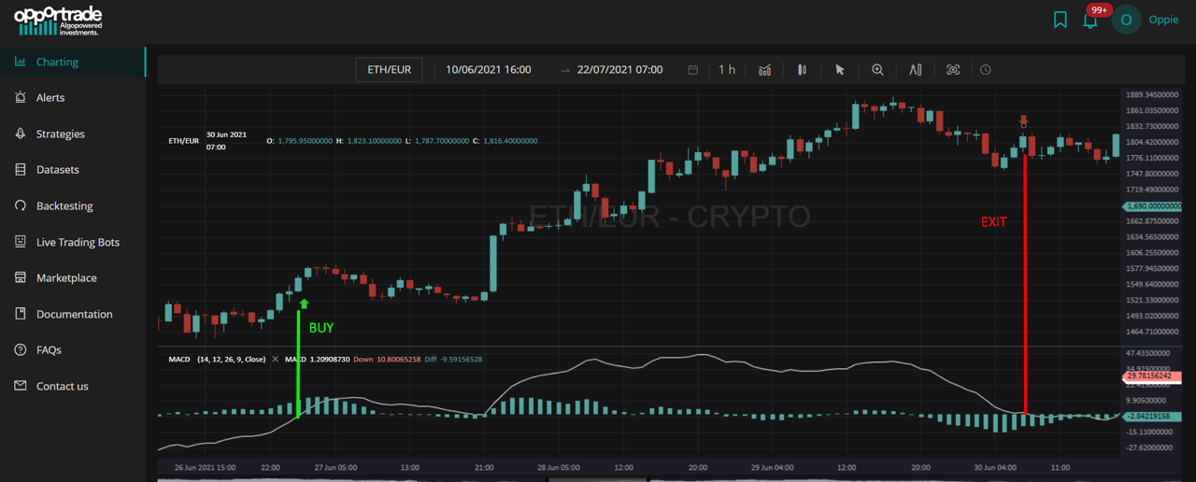Image resolution: width=1196 pixels, height=482 pixels.
Task: Click the opportrade logo
Action: point(58,20)
